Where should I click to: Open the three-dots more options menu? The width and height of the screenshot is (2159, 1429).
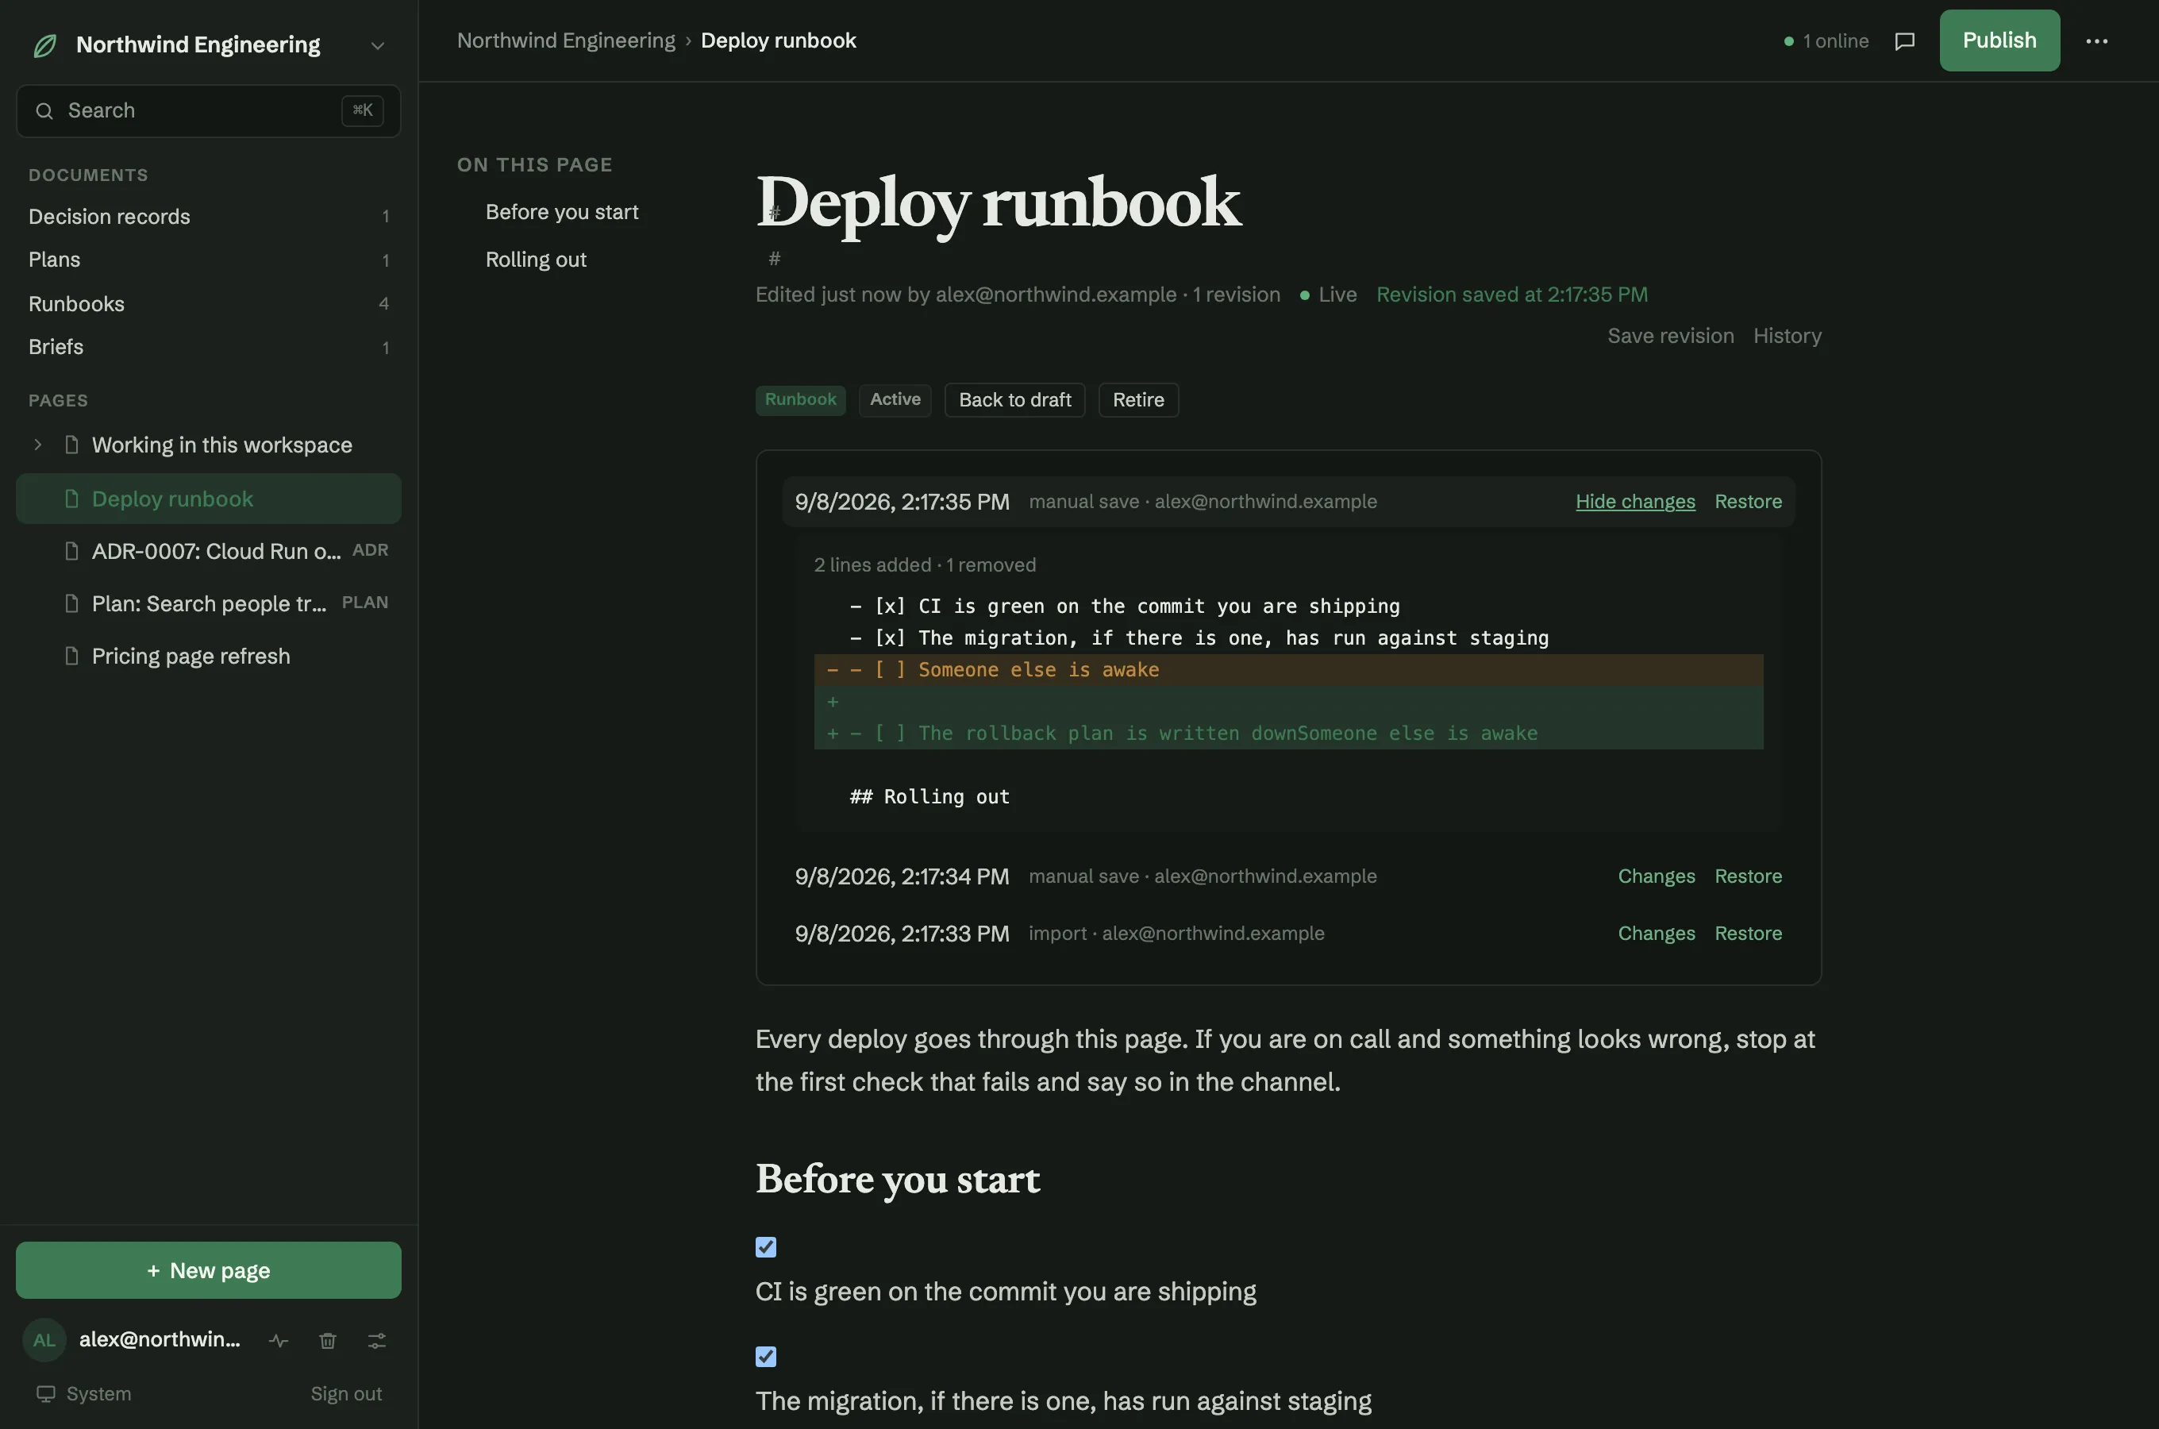[x=2097, y=41]
